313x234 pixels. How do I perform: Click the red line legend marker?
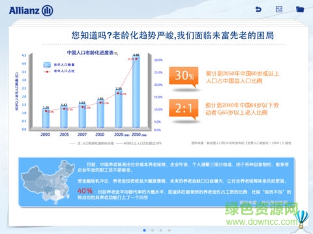(47, 71)
